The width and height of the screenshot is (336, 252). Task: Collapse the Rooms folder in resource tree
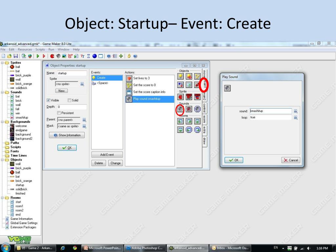tap(2, 198)
